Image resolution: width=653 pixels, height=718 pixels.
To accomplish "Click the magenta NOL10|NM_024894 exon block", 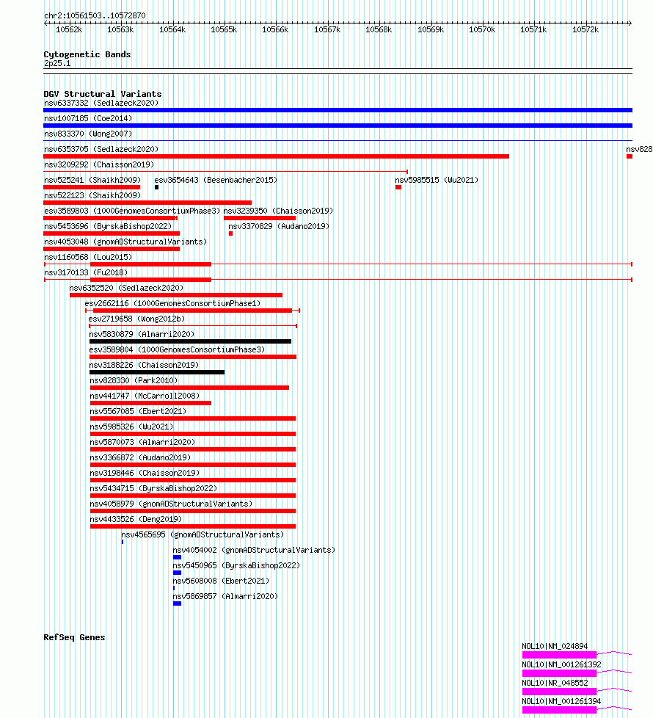I will [x=559, y=655].
